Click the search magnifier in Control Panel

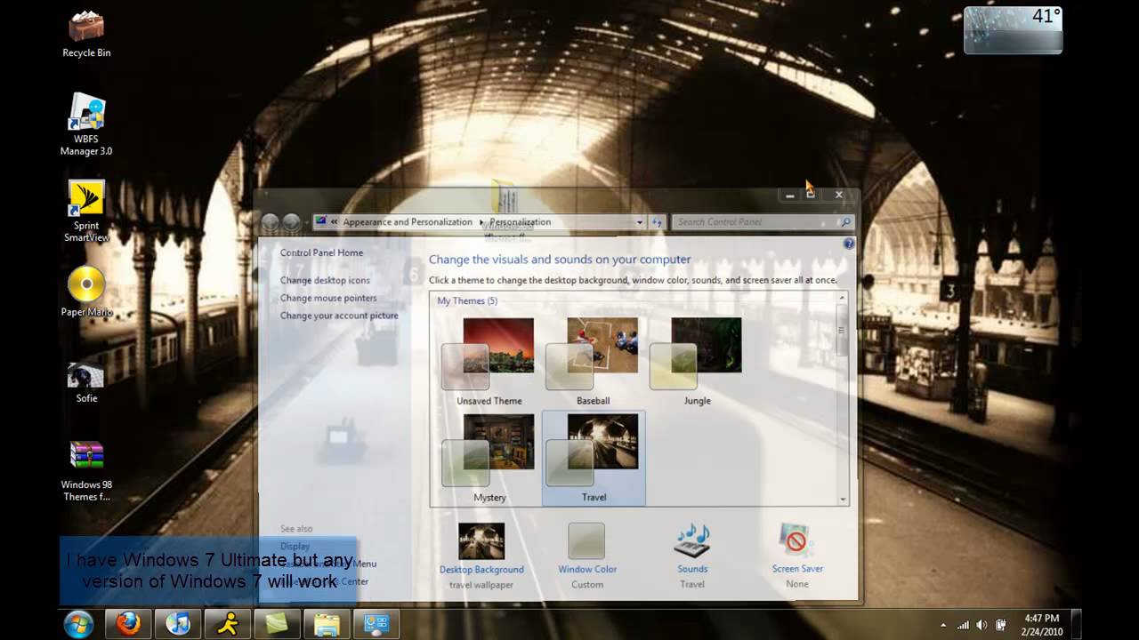point(845,222)
